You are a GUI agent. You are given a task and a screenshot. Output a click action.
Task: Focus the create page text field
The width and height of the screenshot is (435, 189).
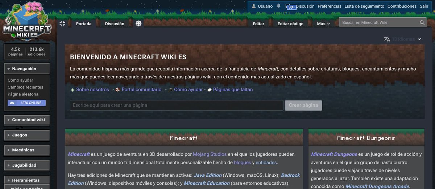pos(177,105)
